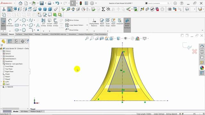205x115 pixels.
Task: Open the Options gear icon
Action: 92,3
